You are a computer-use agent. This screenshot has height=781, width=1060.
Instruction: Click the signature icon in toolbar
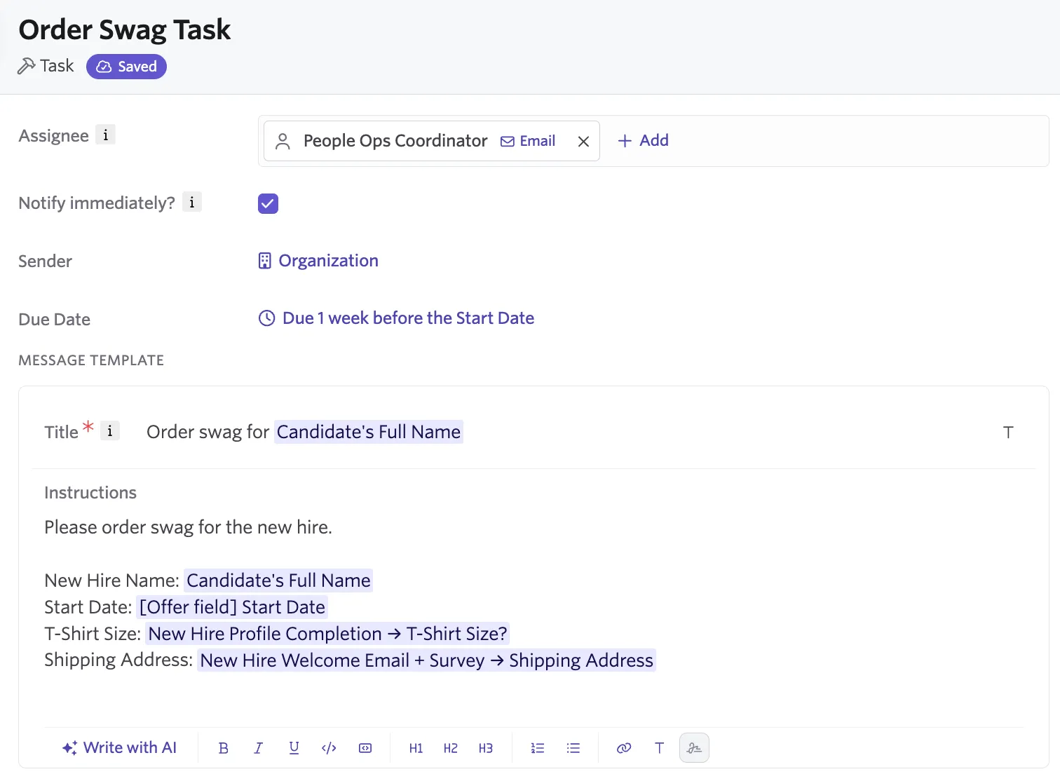pyautogui.click(x=694, y=748)
